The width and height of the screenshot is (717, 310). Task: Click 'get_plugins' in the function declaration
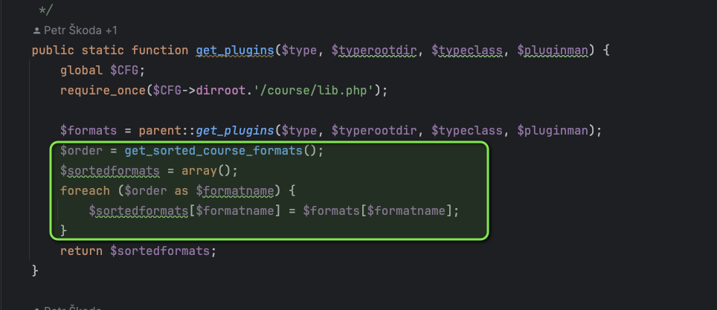(236, 51)
